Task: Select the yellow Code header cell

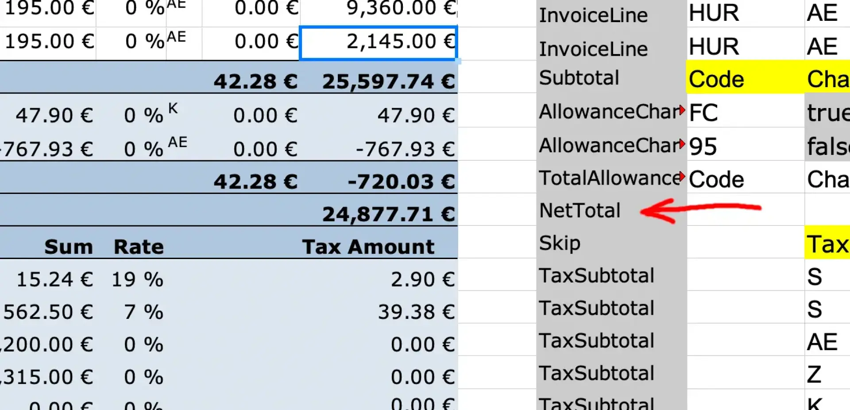Action: click(x=745, y=77)
